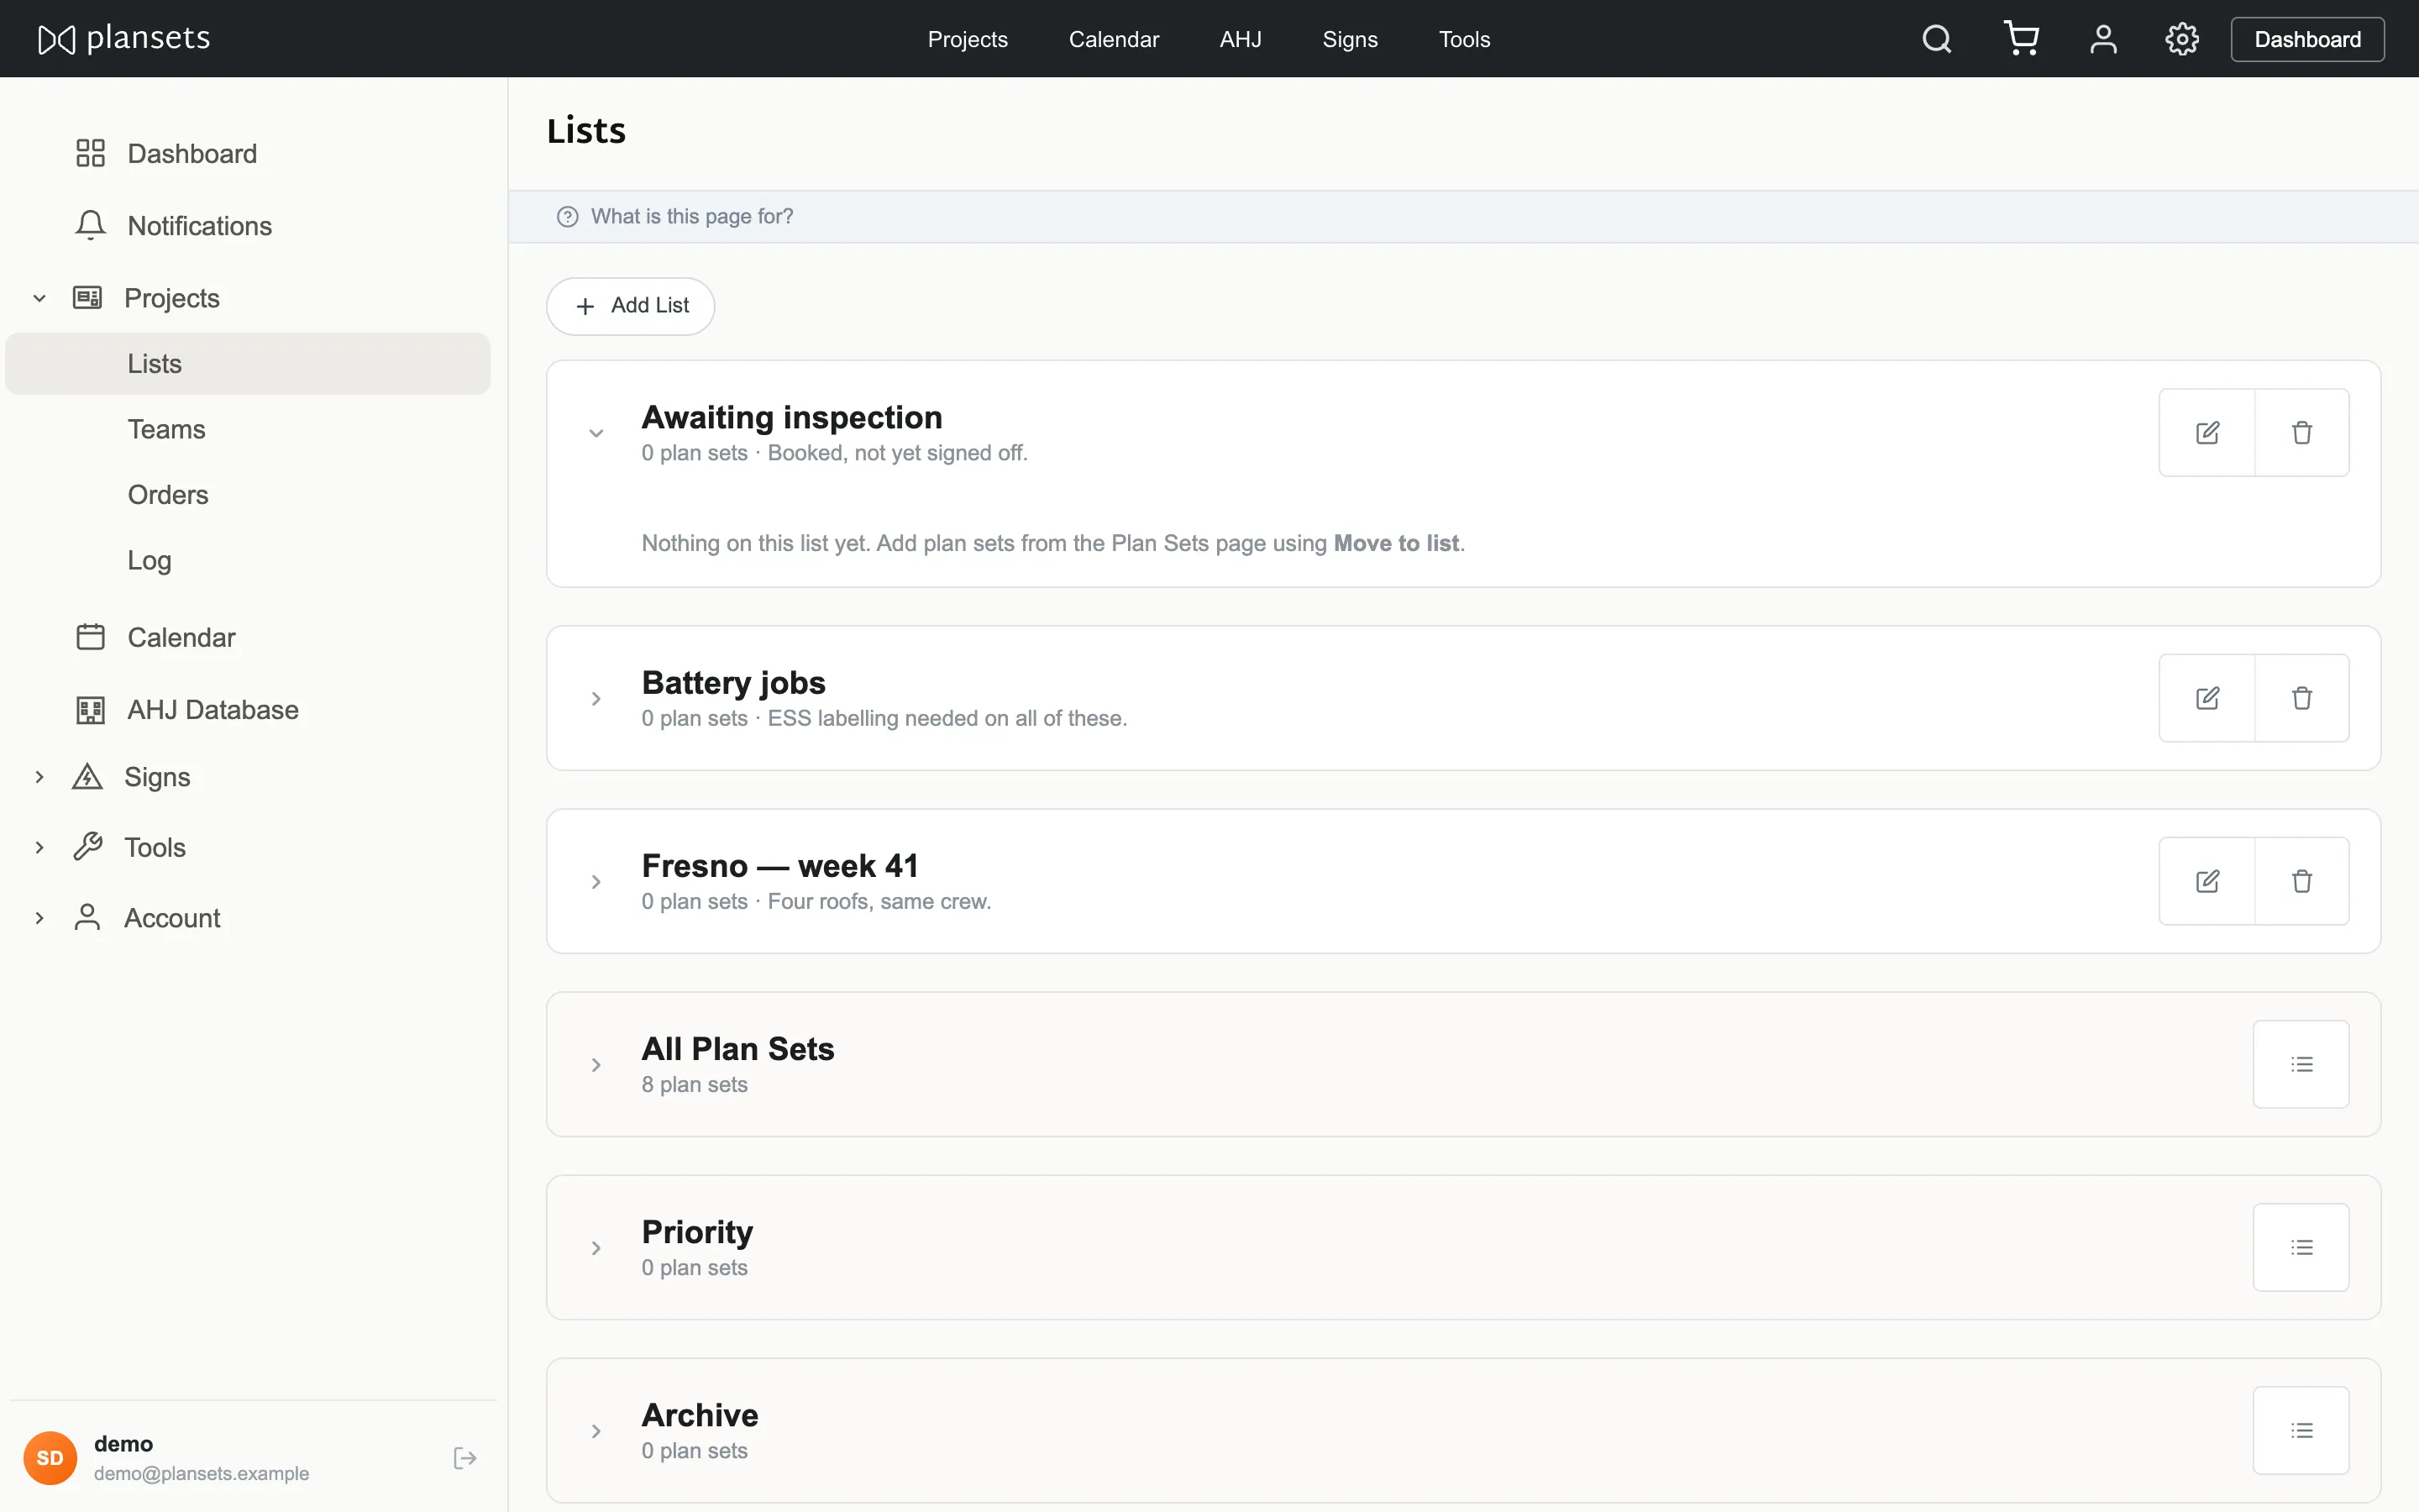Edit the Awaiting inspection list

point(2207,432)
